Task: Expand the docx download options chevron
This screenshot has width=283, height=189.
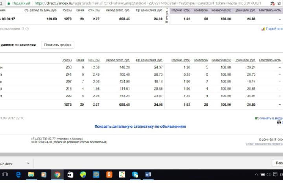Action: coord(28,163)
